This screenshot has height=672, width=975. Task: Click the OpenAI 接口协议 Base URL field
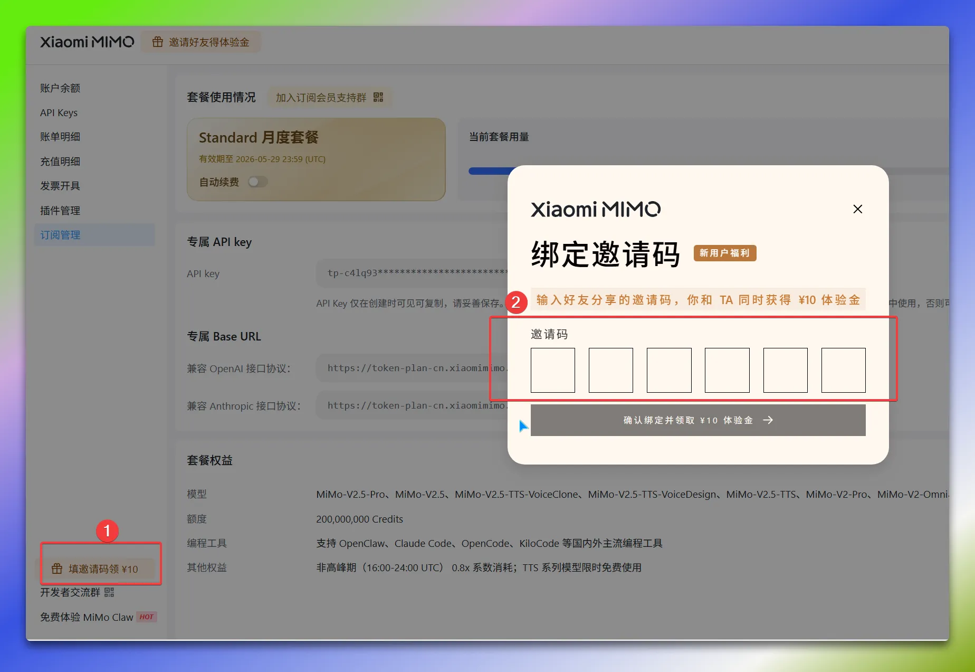[412, 368]
